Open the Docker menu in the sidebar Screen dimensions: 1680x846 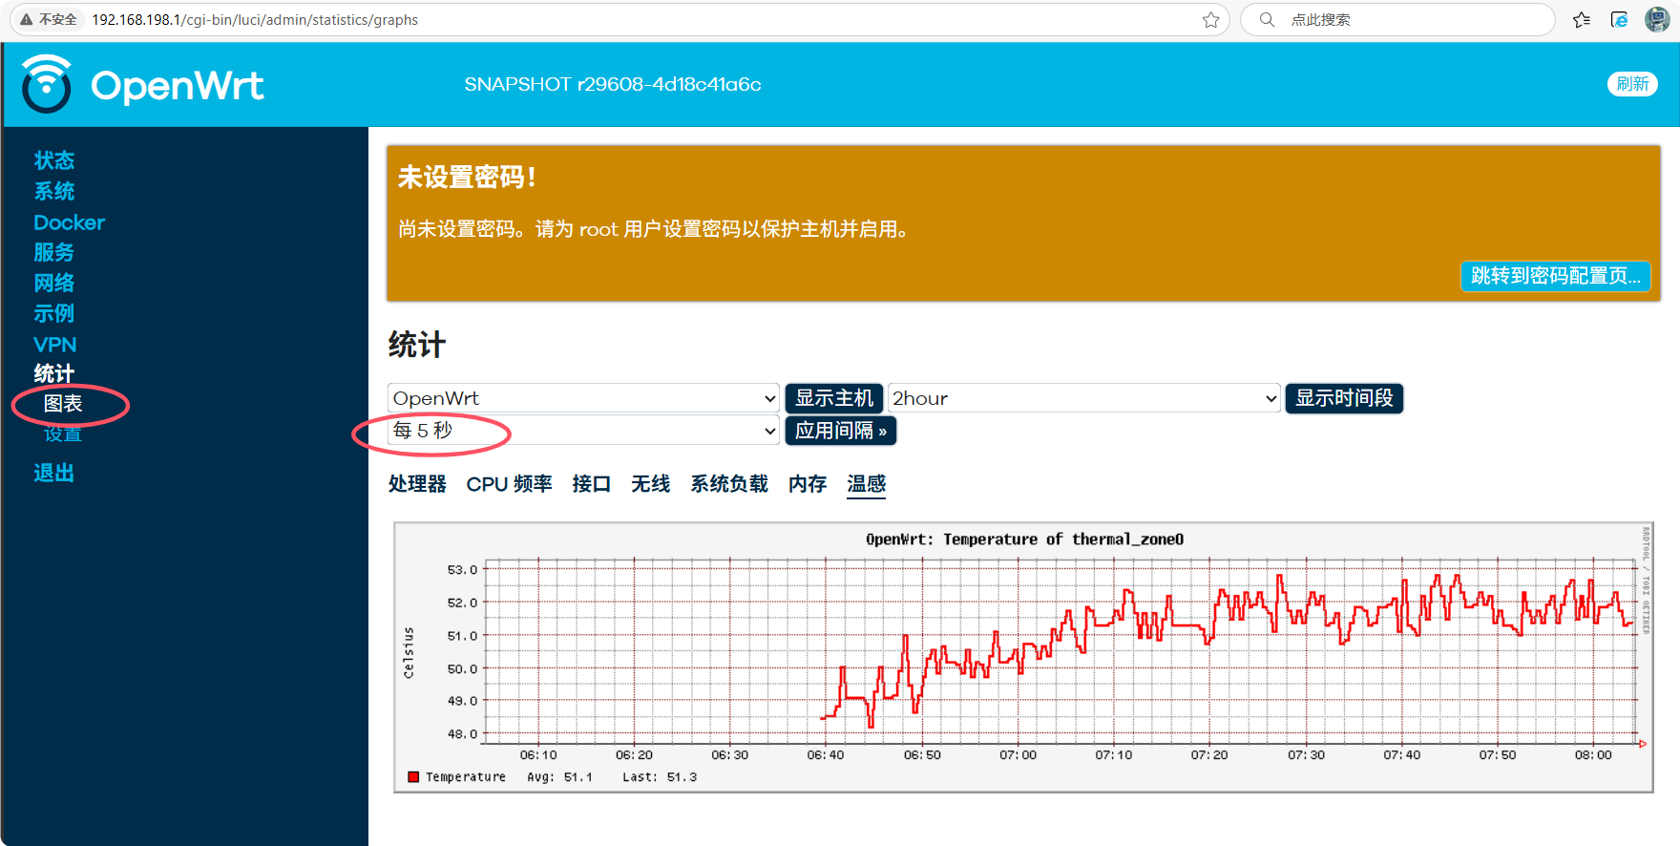click(69, 222)
